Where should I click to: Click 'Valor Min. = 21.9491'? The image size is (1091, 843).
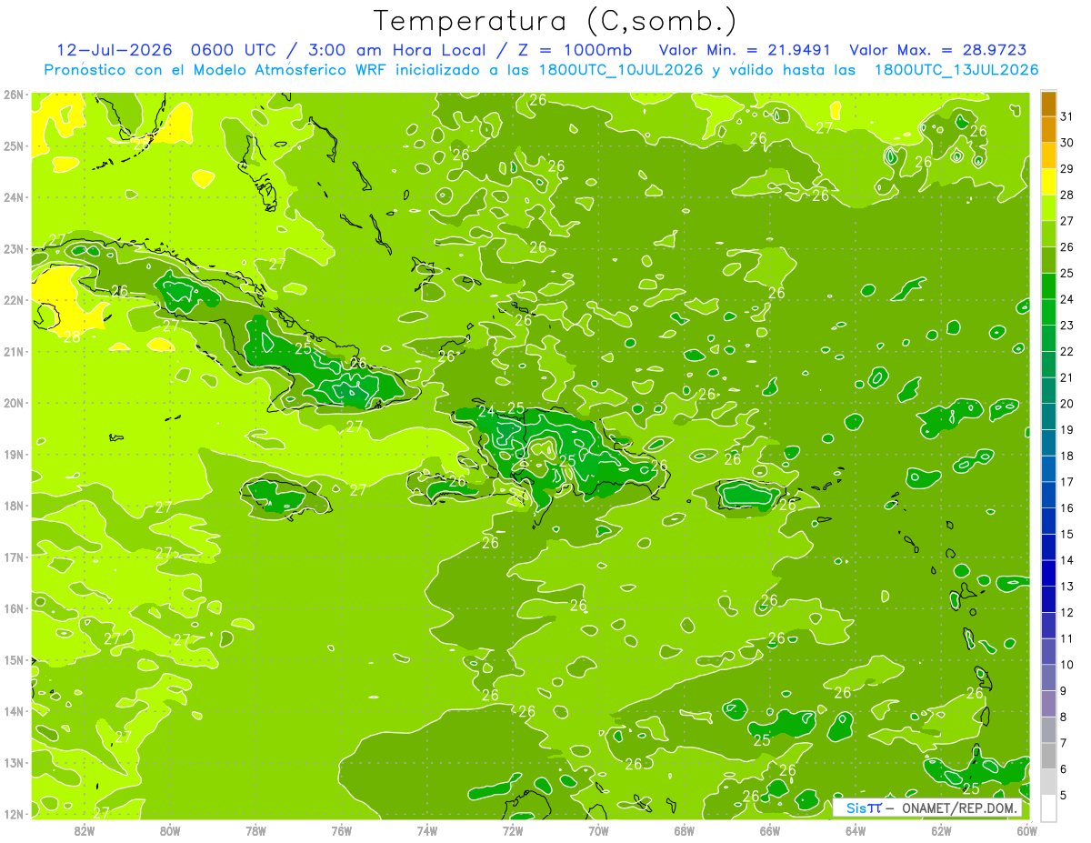click(x=745, y=50)
